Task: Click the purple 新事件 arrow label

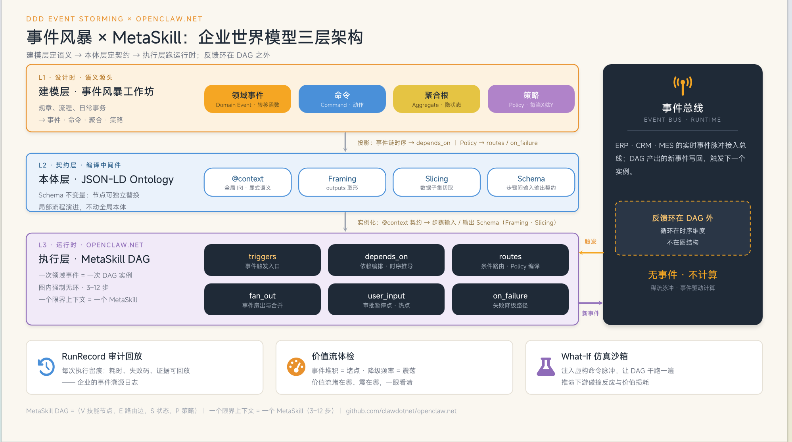Action: 591,313
